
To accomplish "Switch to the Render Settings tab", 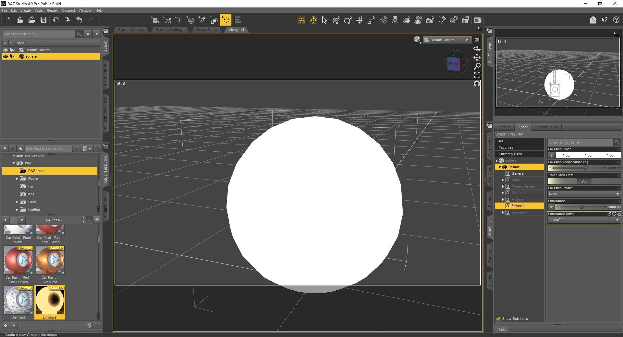I will [170, 30].
